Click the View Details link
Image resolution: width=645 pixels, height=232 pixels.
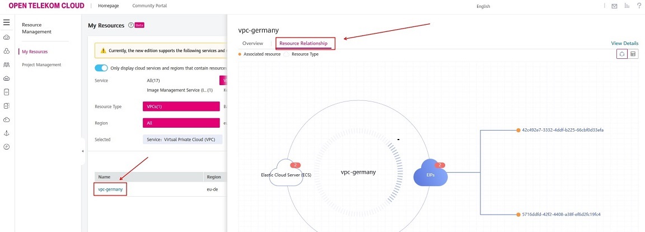625,43
